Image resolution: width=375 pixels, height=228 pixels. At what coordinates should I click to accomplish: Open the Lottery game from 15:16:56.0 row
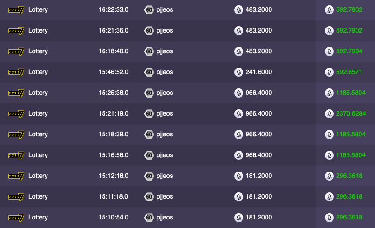coord(38,155)
